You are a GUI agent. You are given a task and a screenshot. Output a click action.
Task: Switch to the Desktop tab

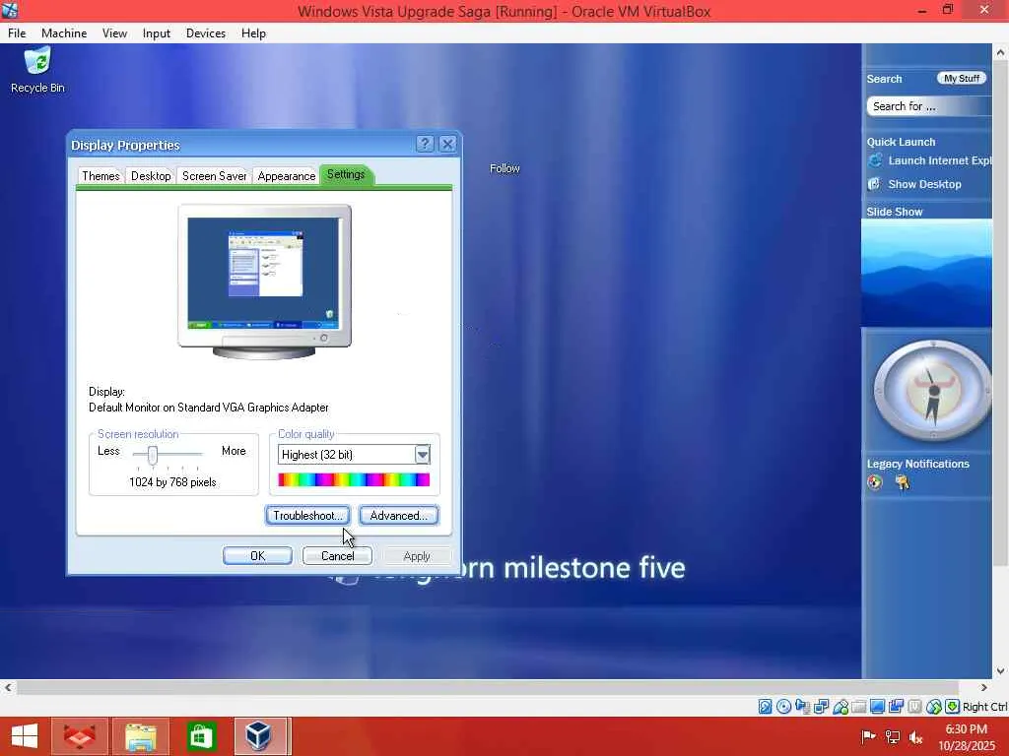[151, 176]
